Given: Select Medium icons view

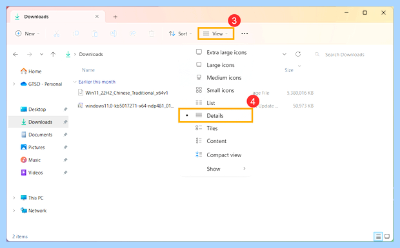Looking at the screenshot, I should pyautogui.click(x=218, y=78).
